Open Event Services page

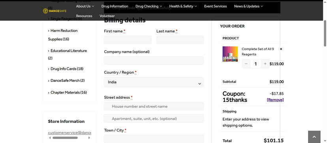click(215, 6)
